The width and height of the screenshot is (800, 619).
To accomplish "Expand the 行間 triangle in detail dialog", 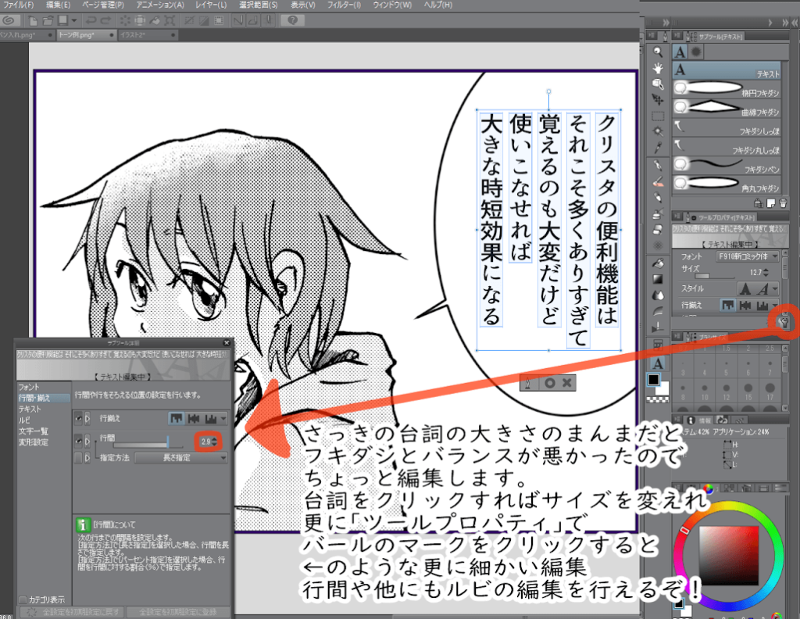I will (x=87, y=440).
